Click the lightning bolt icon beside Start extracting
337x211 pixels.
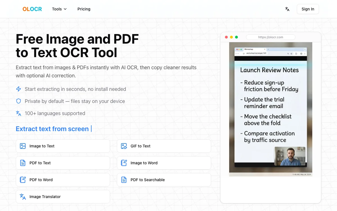[19, 89]
